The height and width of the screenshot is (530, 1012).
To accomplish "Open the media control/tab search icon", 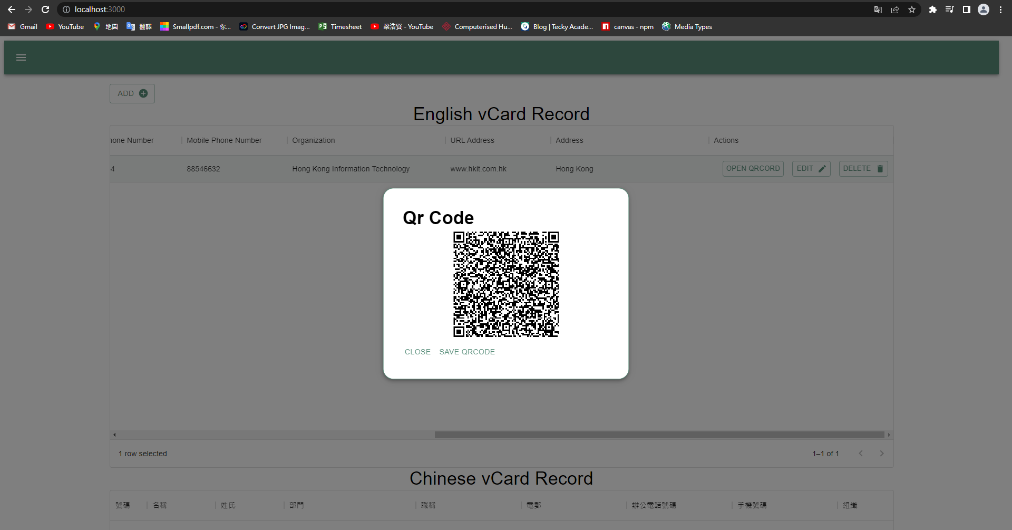I will click(950, 9).
